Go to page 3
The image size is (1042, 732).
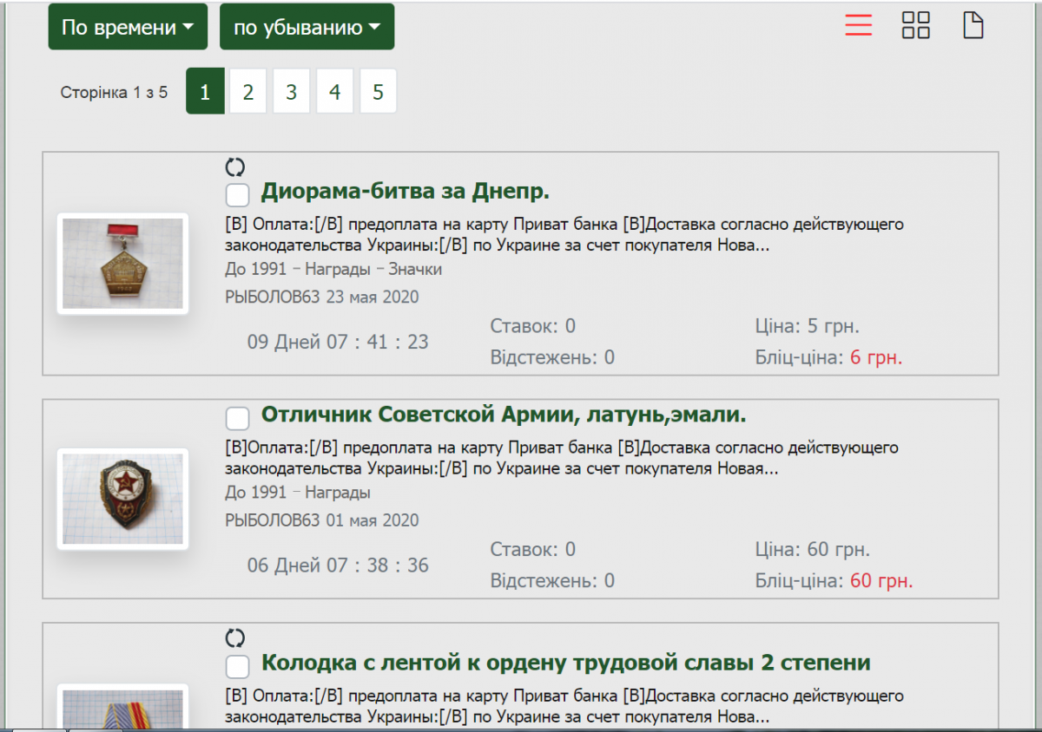click(x=292, y=91)
